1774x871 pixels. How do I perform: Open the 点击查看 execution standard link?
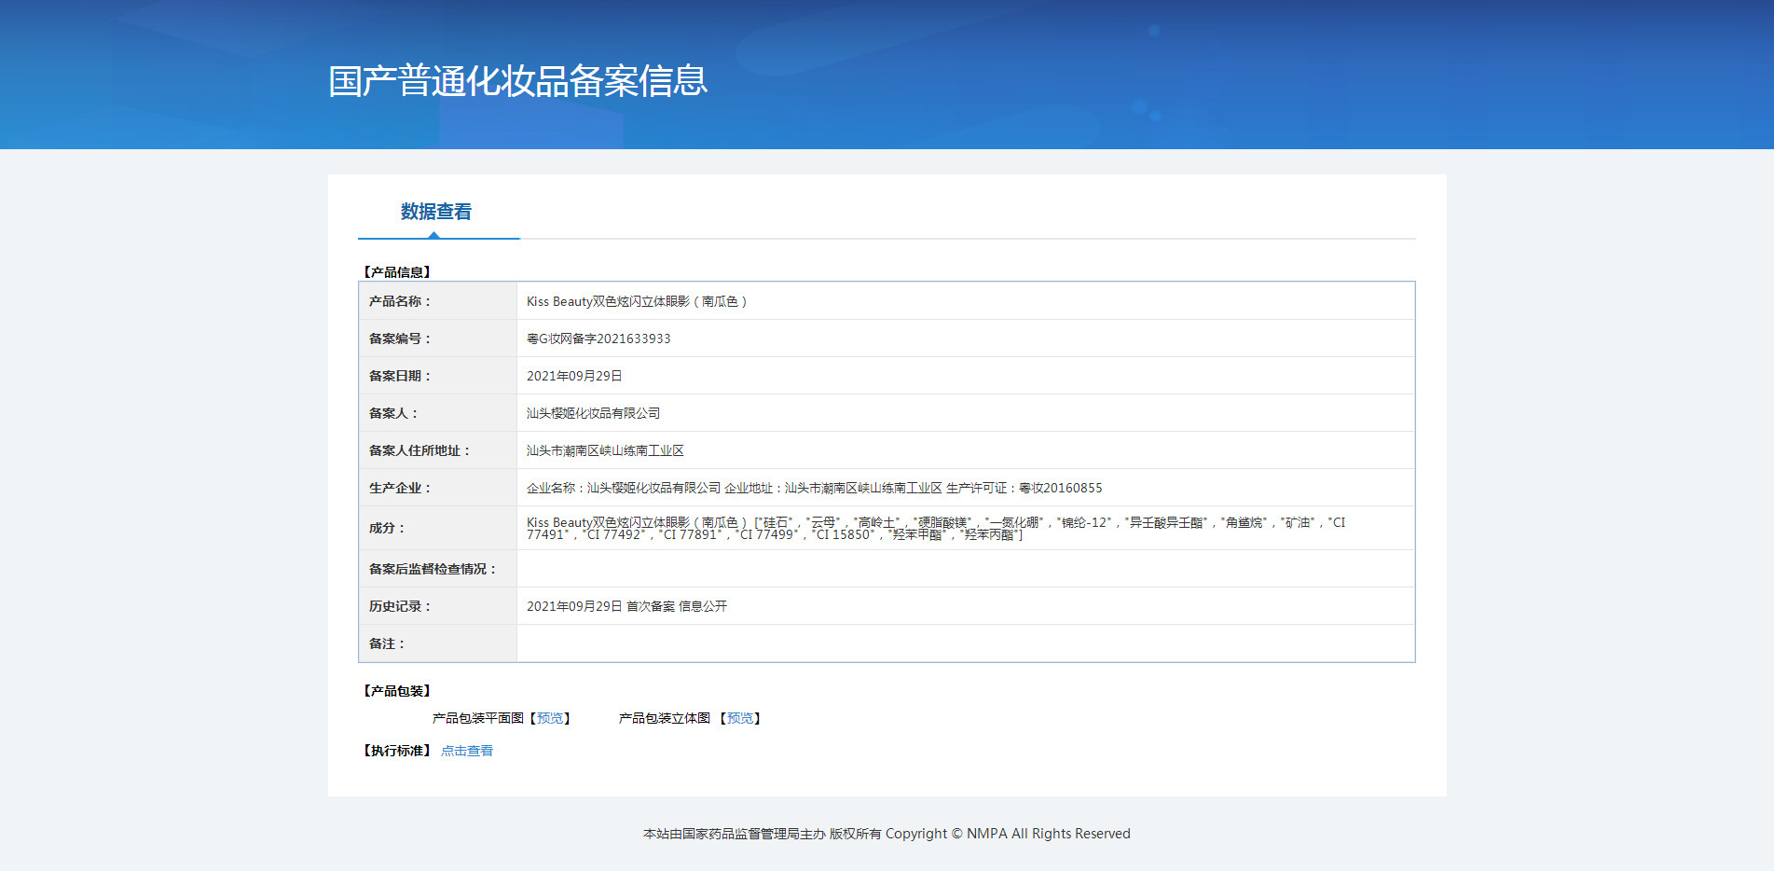pos(467,751)
